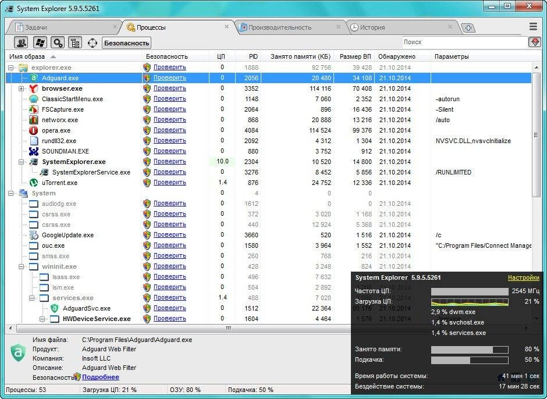Collapse the wininit.exe tree node

pyautogui.click(x=22, y=266)
